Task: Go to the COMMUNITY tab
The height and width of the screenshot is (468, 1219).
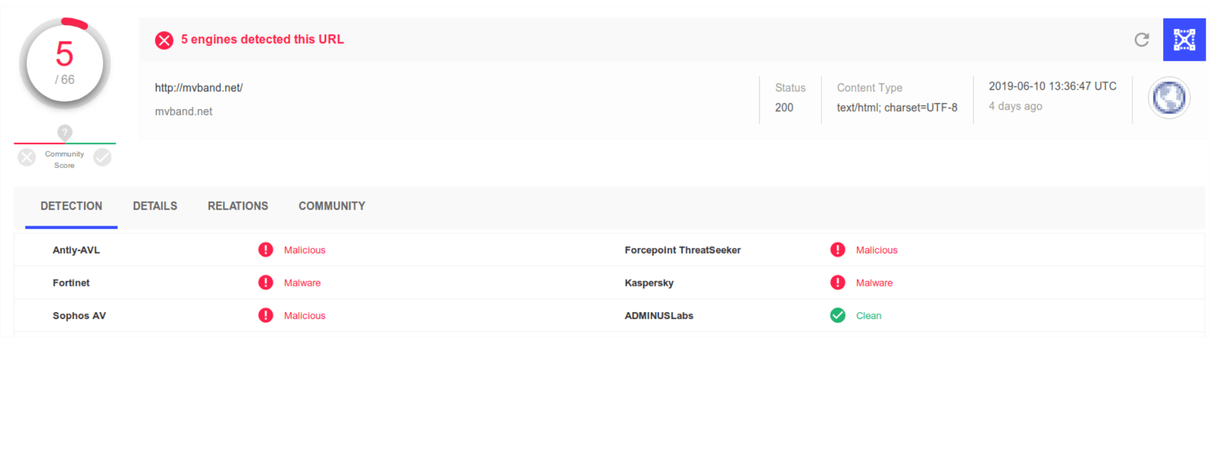Action: (x=331, y=207)
